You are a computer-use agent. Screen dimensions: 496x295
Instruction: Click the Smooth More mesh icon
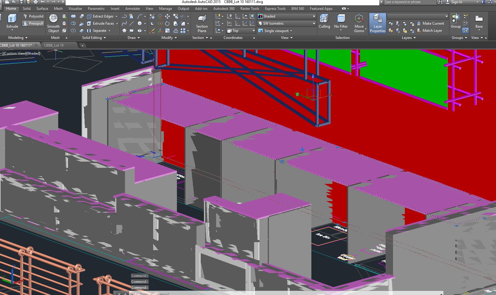coord(64,16)
